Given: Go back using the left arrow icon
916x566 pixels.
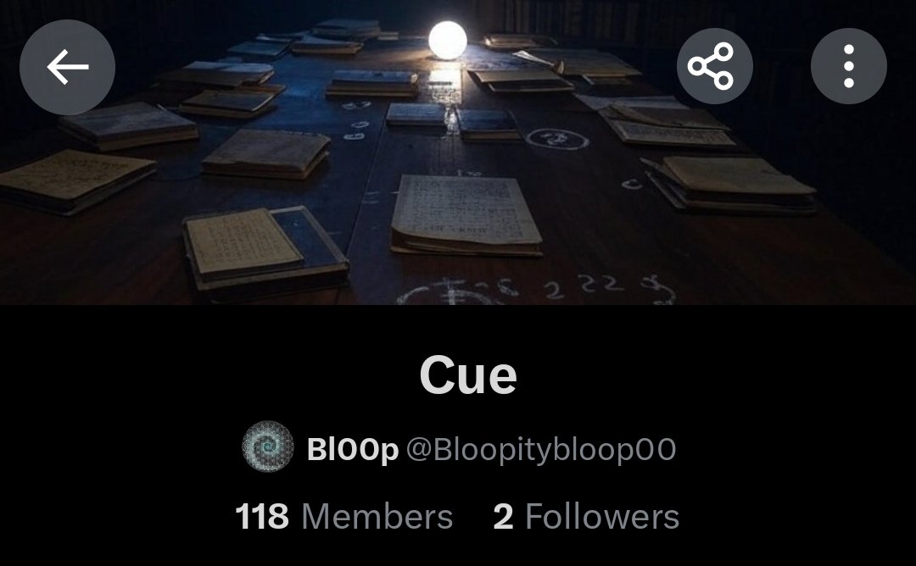Looking at the screenshot, I should tap(67, 67).
